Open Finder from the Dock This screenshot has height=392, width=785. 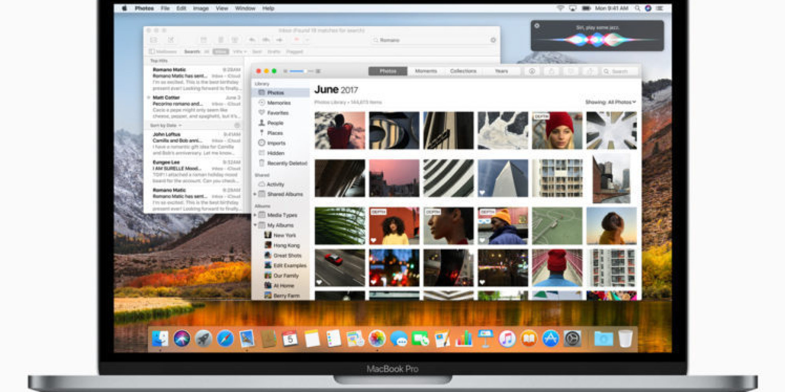click(x=160, y=339)
